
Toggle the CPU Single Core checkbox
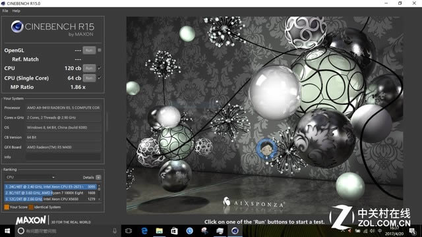[x=100, y=78]
